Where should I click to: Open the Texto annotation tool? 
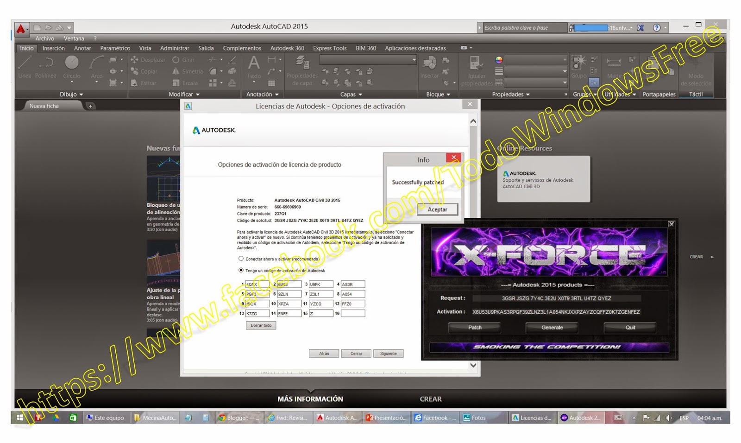click(254, 66)
